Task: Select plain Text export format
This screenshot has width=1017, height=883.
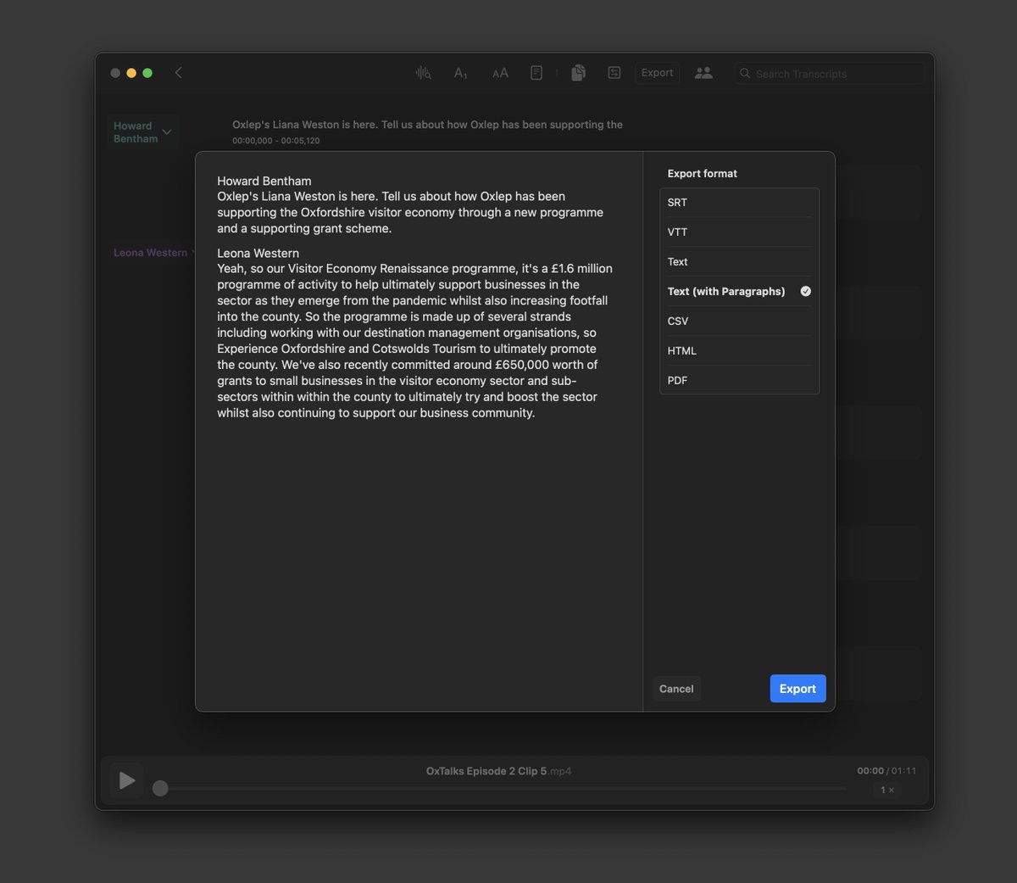Action: (739, 262)
